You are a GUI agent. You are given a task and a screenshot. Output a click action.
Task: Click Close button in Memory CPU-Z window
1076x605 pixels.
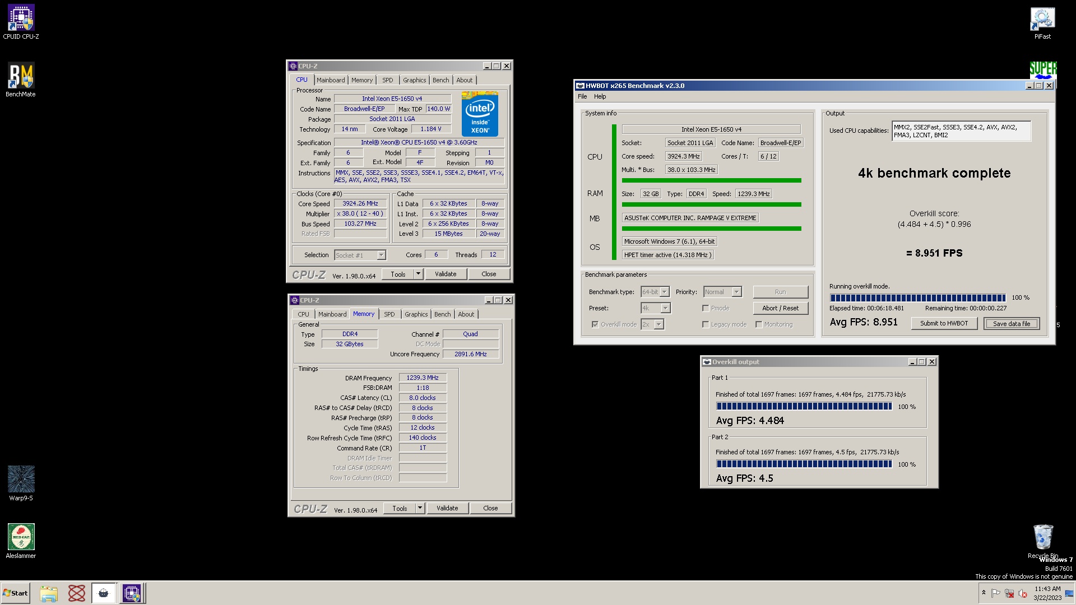tap(490, 508)
